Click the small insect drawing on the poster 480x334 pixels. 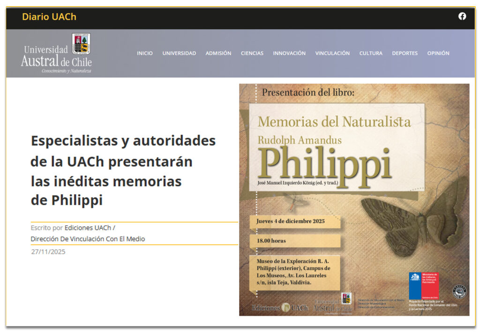tap(293, 200)
